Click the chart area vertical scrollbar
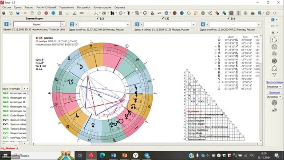The image size is (284, 160). pyautogui.click(x=261, y=88)
